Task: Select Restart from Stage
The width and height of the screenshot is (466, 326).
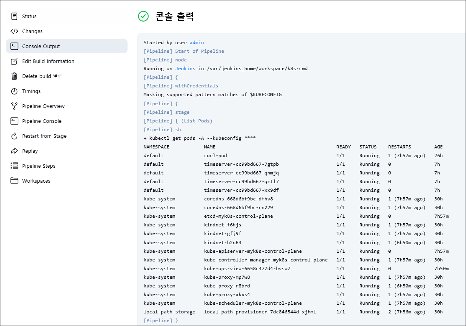Action: pyautogui.click(x=67, y=136)
